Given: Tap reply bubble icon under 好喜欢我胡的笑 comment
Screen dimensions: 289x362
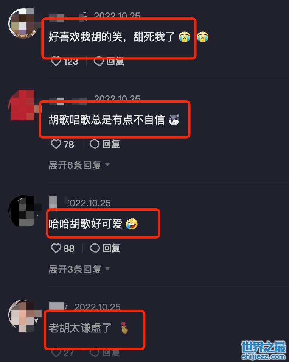Looking at the screenshot, I should click(99, 61).
